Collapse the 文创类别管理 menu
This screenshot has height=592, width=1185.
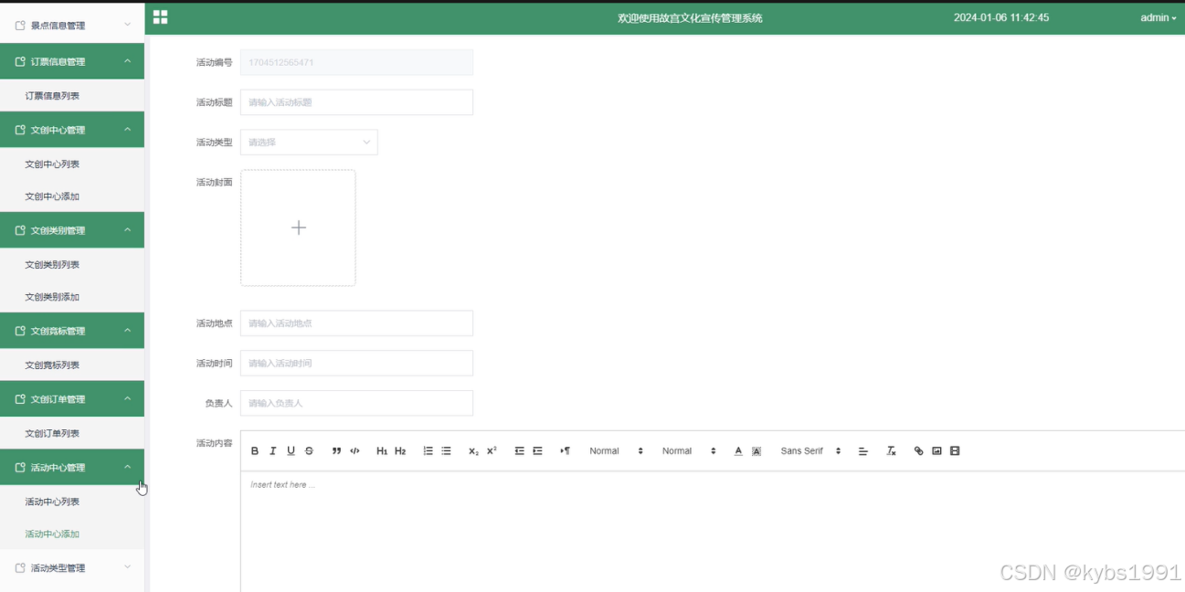click(72, 230)
